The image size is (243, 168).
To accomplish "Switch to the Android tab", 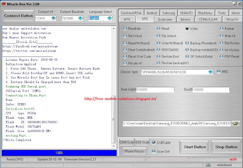I will [x=152, y=13].
